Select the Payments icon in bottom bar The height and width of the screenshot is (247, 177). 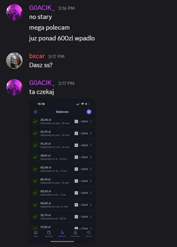[x=49, y=234]
